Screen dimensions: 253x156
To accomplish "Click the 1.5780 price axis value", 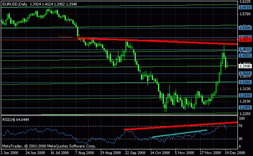I will (x=245, y=14).
